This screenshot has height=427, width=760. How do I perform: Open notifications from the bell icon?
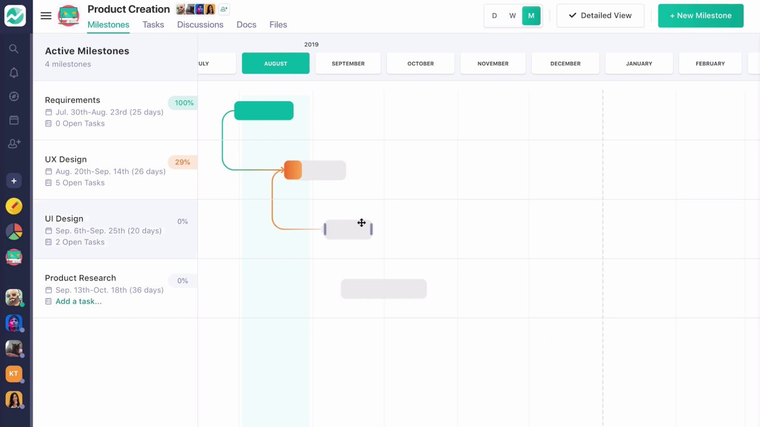click(14, 72)
